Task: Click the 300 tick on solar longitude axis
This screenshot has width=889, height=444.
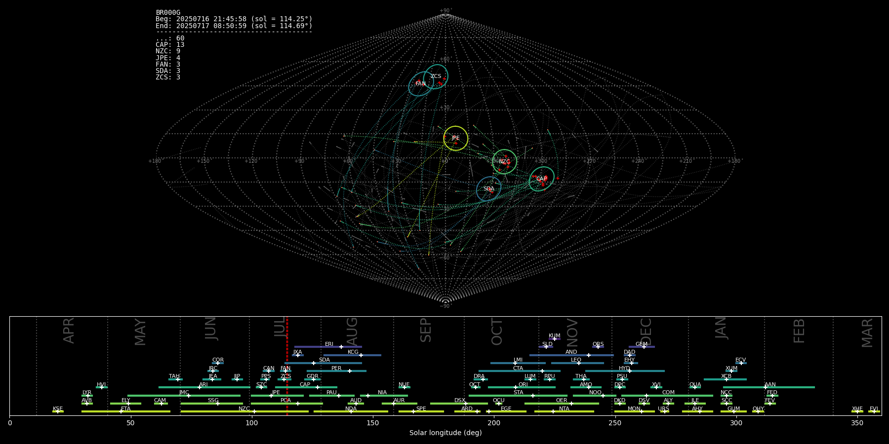Action: 736,423
